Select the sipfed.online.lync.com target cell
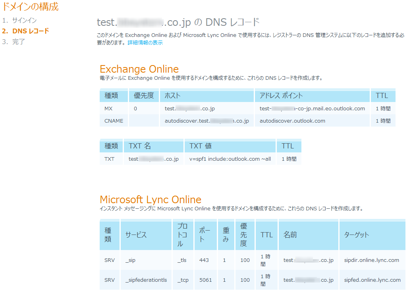 pyautogui.click(x=372, y=280)
